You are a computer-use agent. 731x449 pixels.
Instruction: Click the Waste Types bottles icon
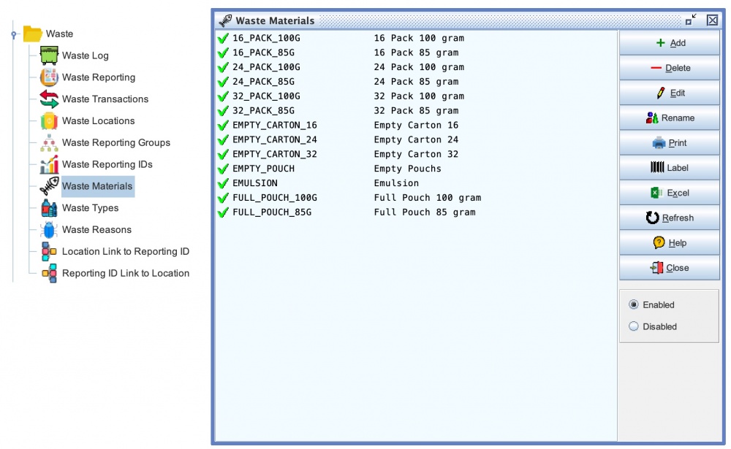click(x=49, y=208)
